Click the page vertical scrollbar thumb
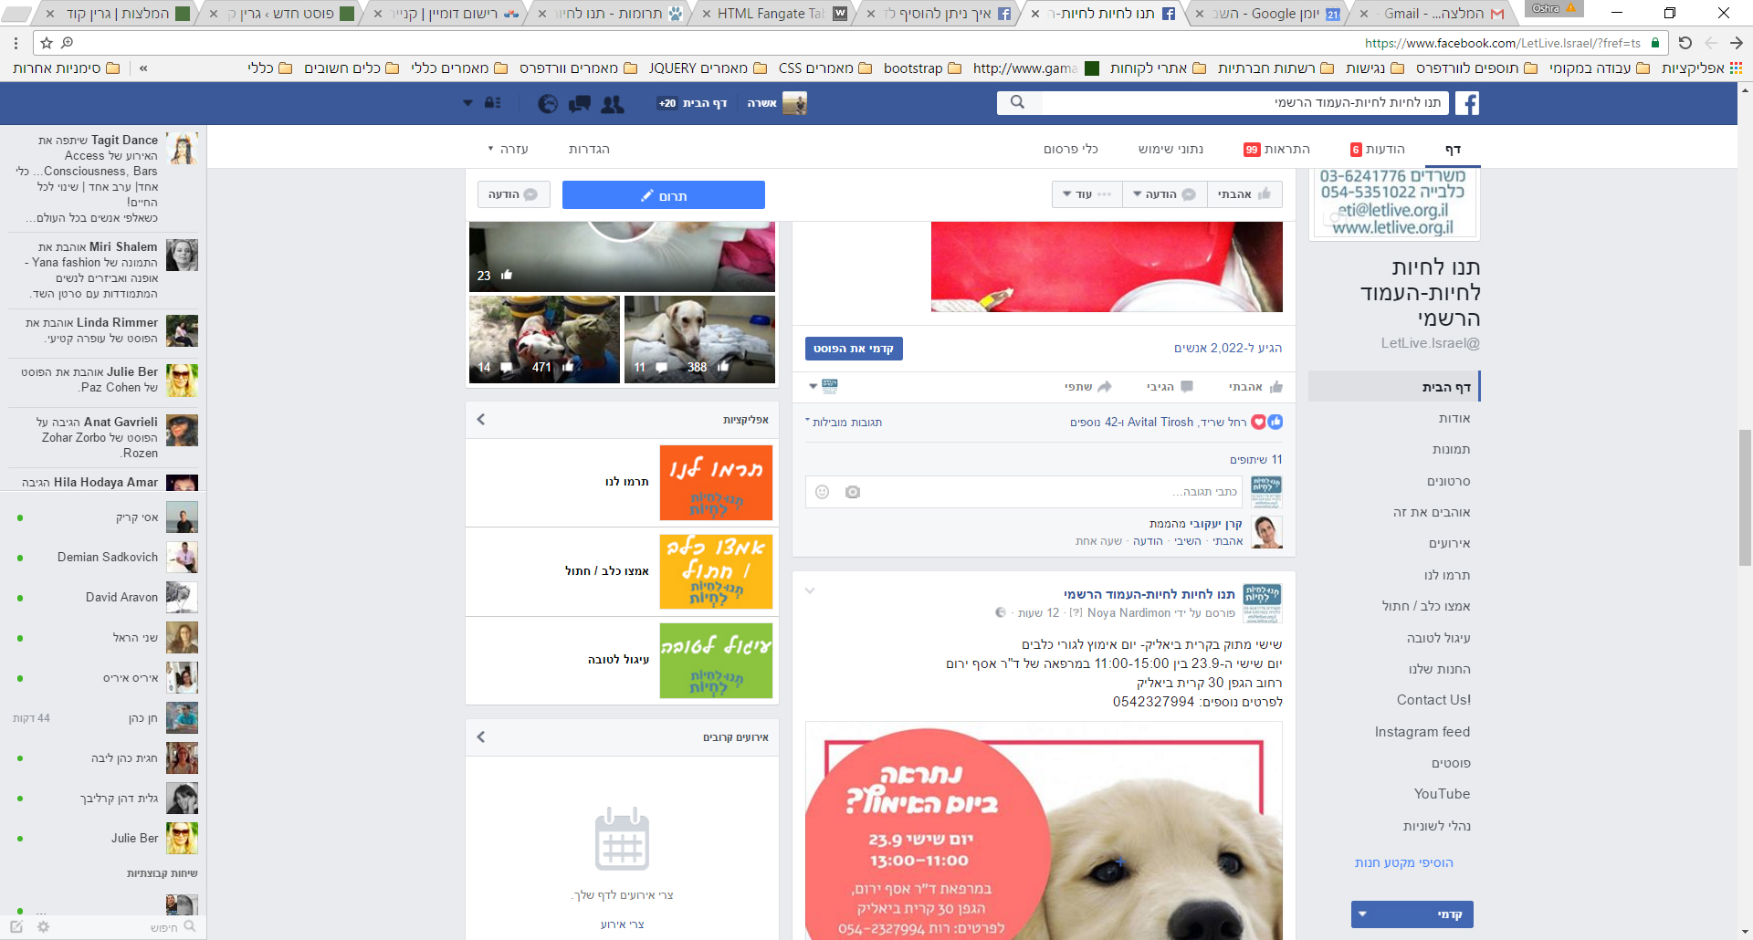 coord(1745,497)
